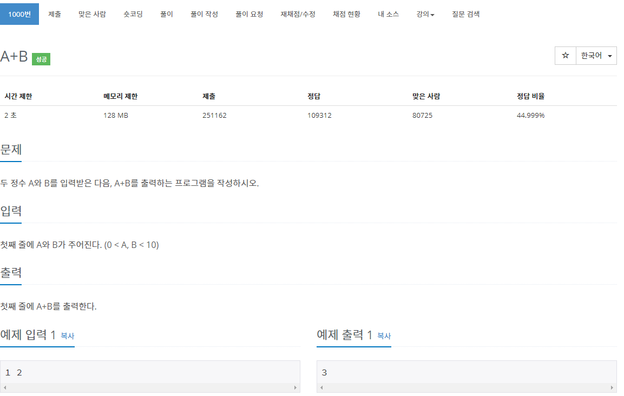The height and width of the screenshot is (396, 624).
Task: Open the 한국어 language dropdown
Action: coord(596,56)
